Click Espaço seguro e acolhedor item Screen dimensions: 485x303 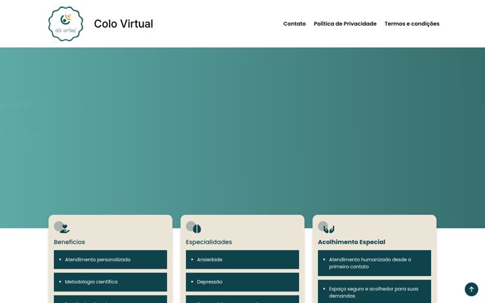pyautogui.click(x=375, y=292)
